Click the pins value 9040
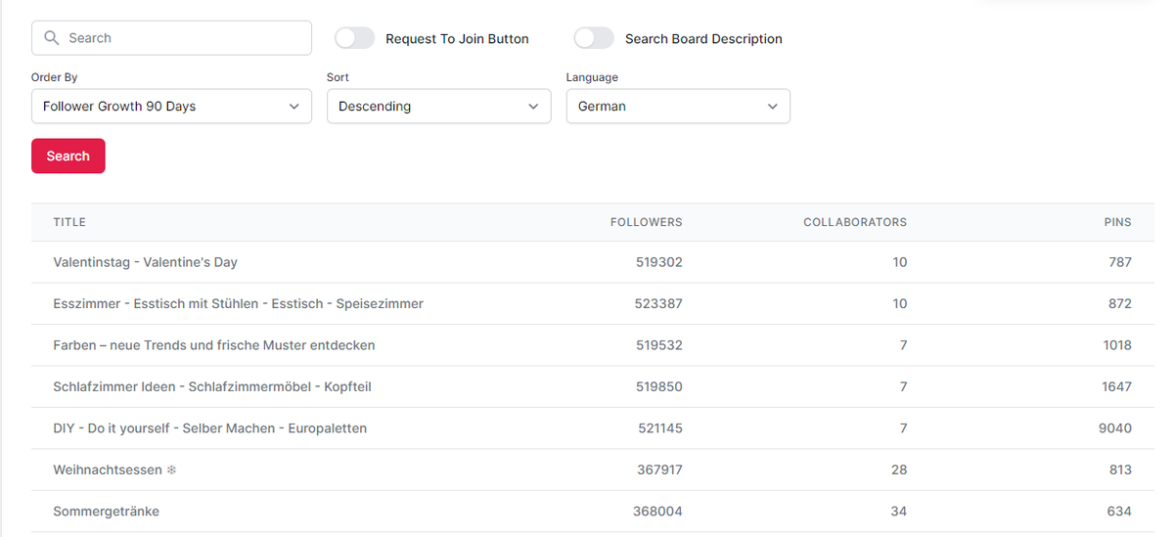 (x=1115, y=428)
